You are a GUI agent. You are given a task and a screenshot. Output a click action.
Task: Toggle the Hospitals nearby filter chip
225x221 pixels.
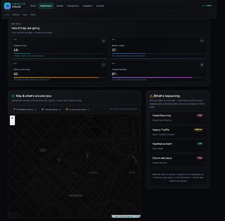click(25, 110)
